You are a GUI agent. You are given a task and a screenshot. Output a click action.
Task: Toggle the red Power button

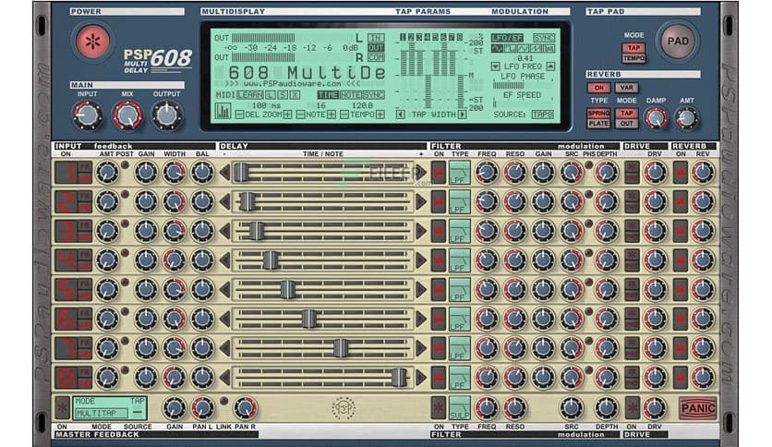tap(92, 42)
